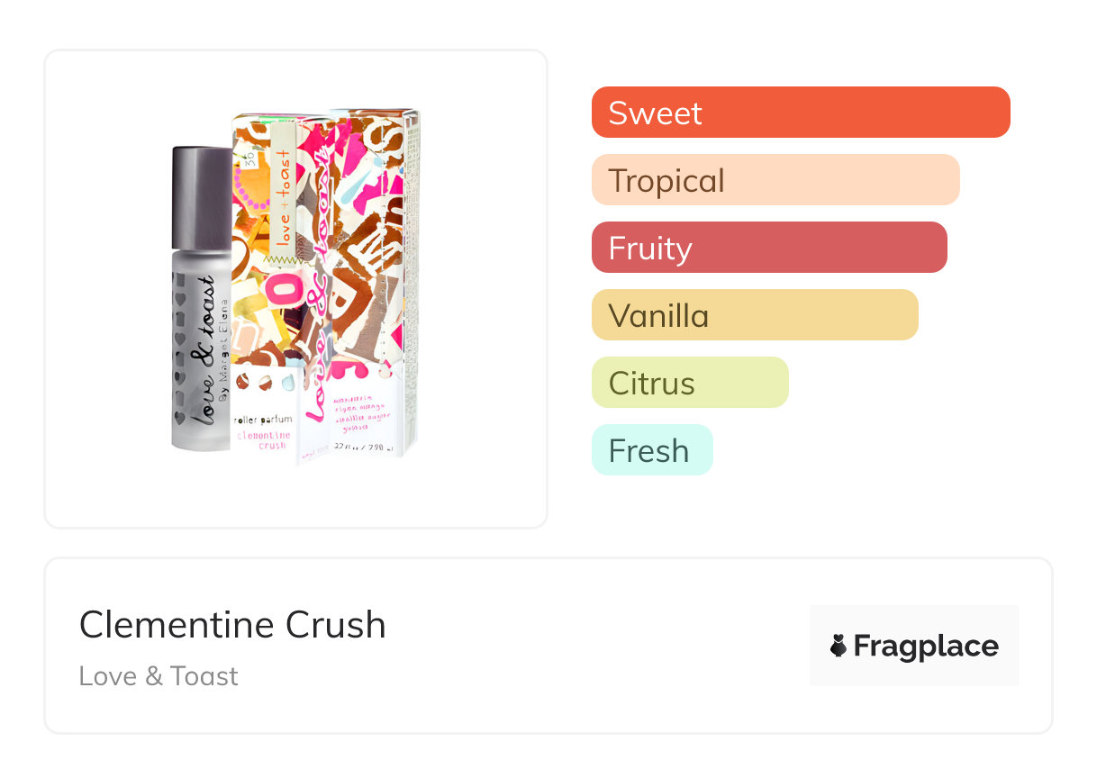Select the Sweet accord bar
The width and height of the screenshot is (1097, 778).
coord(800,113)
